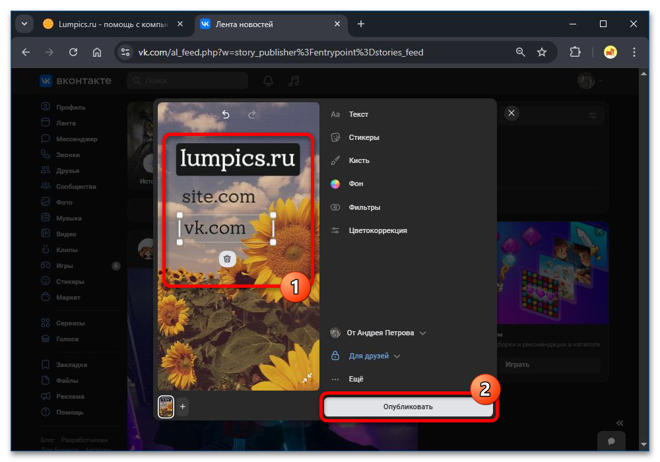Open the music note player icon
The width and height of the screenshot is (660, 462).
pos(294,81)
